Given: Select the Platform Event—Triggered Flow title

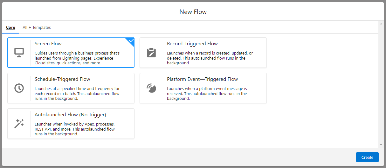Looking at the screenshot, I should coord(202,79).
